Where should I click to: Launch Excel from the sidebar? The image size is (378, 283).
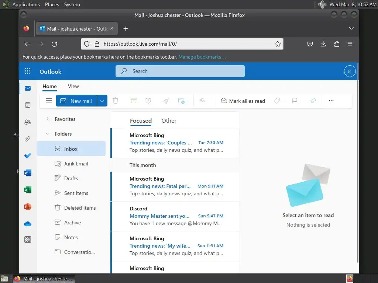(x=28, y=190)
